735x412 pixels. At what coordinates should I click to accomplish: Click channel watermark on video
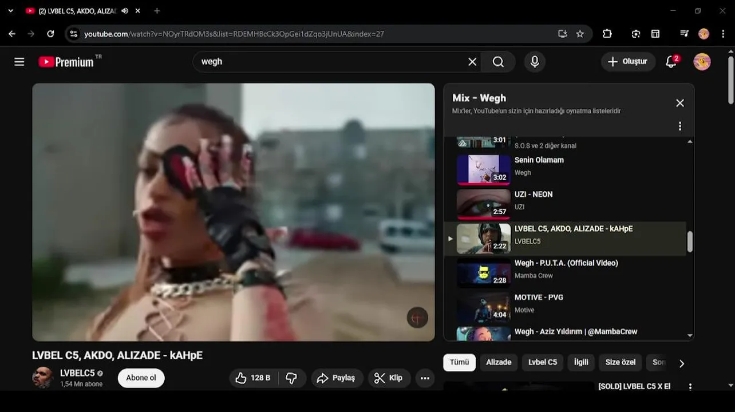tap(417, 318)
